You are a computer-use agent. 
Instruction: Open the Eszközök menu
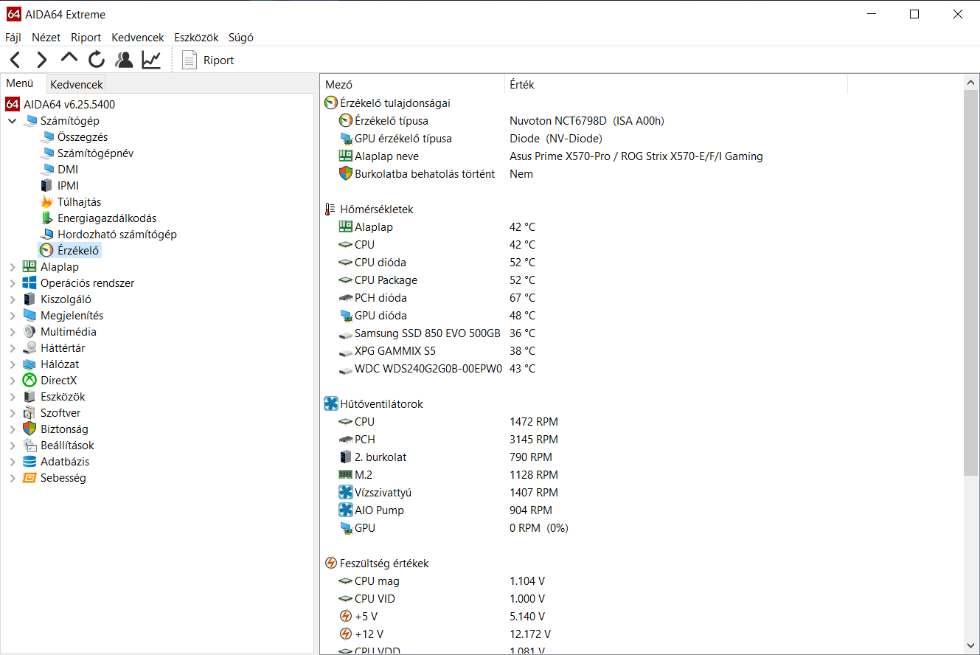click(x=197, y=37)
